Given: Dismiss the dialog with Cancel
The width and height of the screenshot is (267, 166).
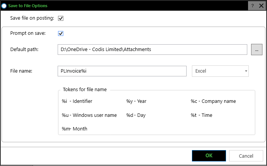Looking at the screenshot, I should tap(246, 156).
